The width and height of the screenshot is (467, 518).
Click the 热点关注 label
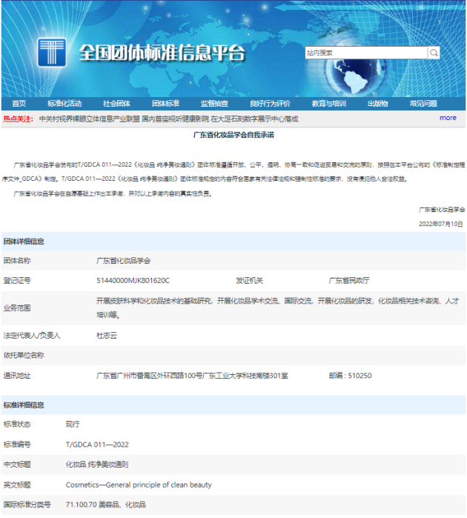pos(19,119)
